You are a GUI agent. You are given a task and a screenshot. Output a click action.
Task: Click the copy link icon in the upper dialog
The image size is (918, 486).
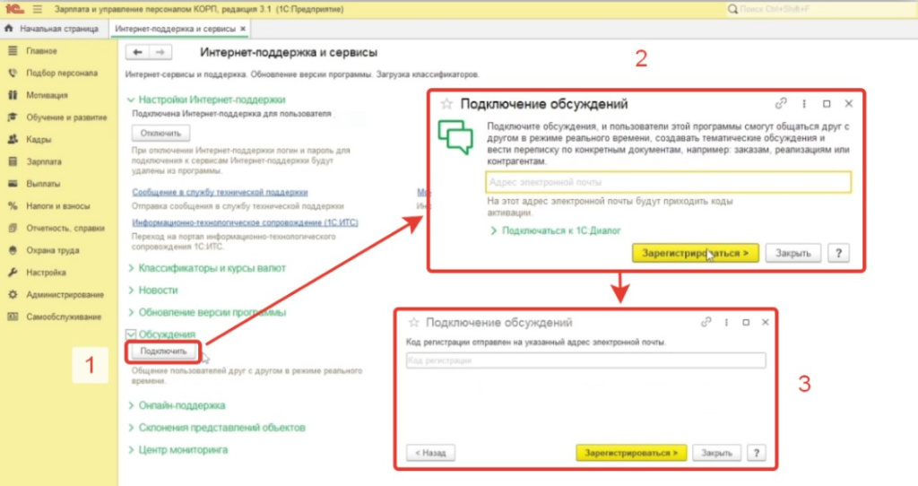coord(781,104)
